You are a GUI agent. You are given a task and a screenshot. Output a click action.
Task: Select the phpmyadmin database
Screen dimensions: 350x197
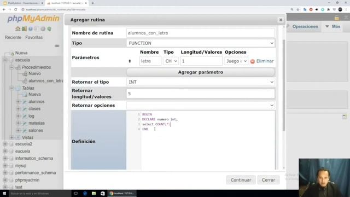27,180
